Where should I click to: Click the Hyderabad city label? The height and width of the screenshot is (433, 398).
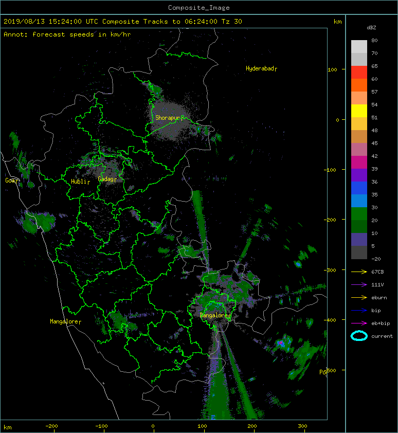pyautogui.click(x=261, y=68)
